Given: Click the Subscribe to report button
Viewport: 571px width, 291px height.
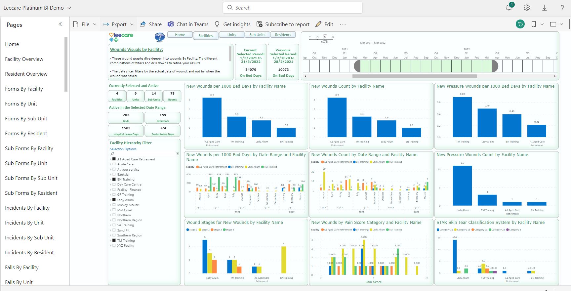Looking at the screenshot, I should [283, 24].
